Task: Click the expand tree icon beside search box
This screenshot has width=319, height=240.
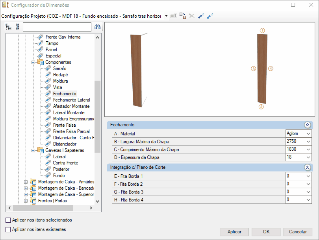Action: 8,27
